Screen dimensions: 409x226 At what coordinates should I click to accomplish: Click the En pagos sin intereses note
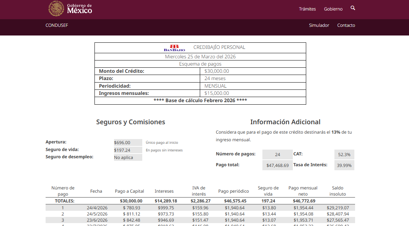pos(164,150)
